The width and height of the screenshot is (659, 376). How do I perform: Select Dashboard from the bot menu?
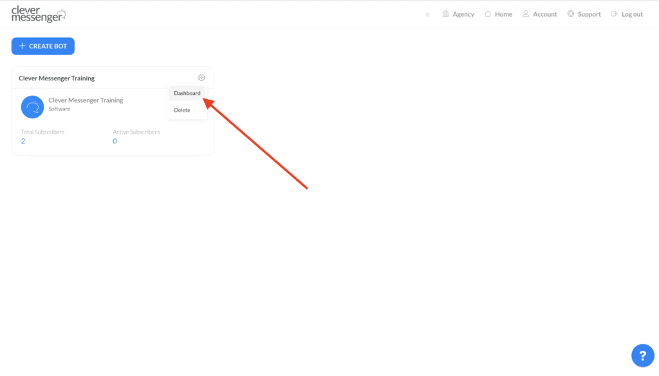point(187,93)
